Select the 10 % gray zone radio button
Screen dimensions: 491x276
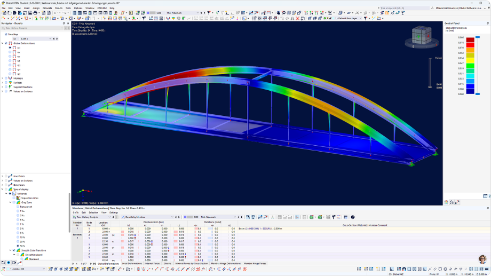point(18,237)
